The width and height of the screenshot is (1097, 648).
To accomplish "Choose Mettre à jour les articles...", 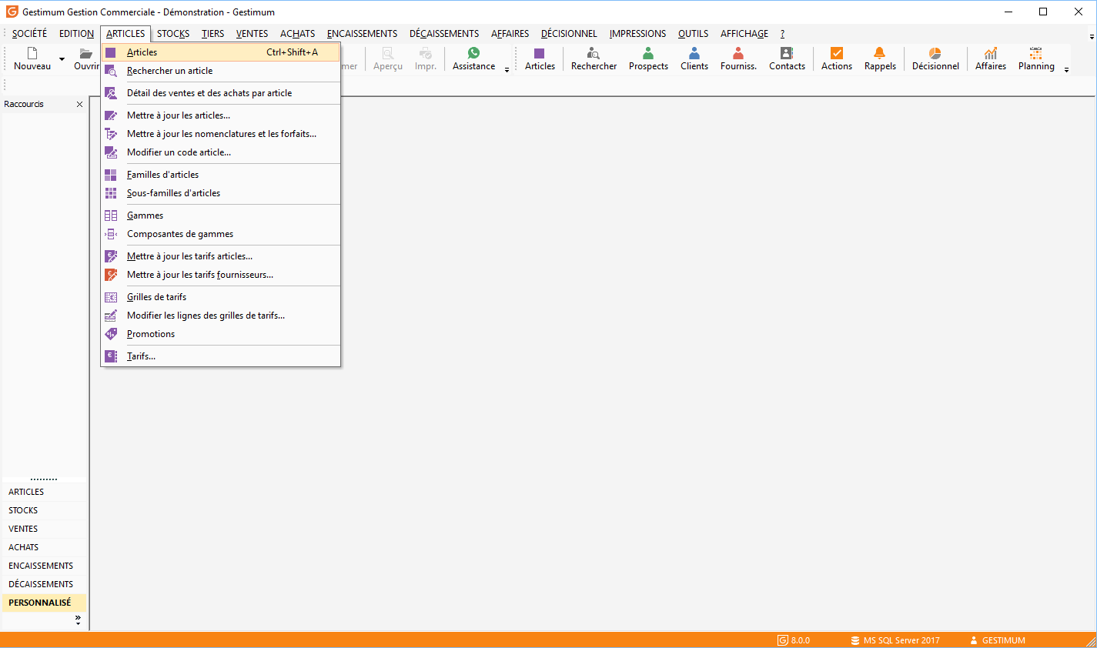I will [221, 115].
